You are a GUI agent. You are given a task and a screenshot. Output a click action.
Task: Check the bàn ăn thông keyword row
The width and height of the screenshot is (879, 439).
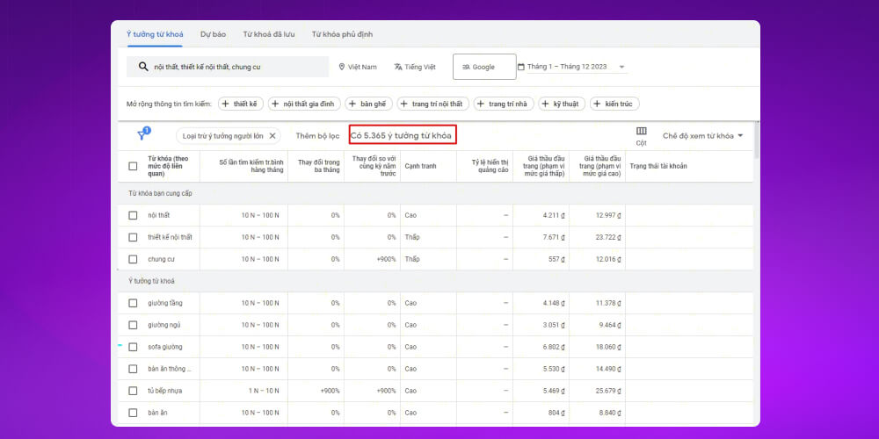(x=133, y=369)
